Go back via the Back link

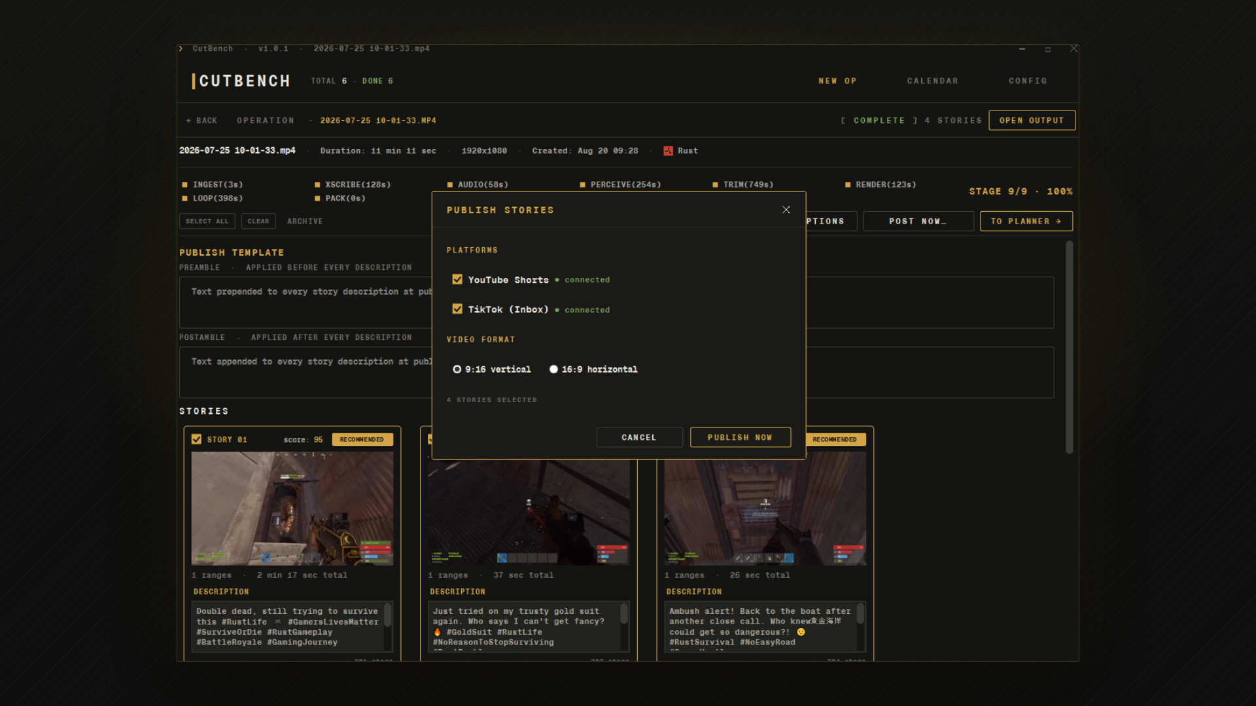[x=201, y=120]
